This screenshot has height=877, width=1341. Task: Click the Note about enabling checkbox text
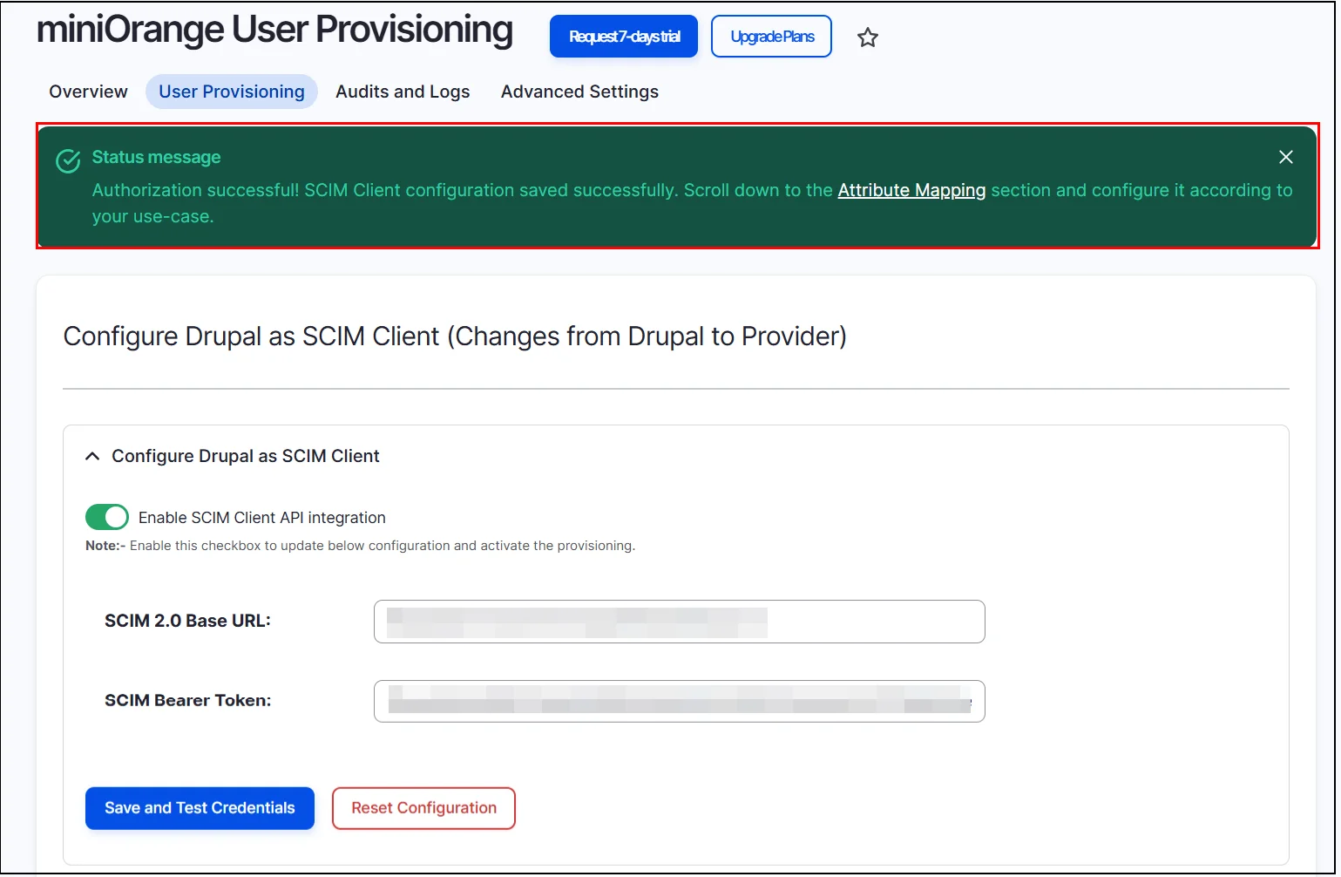coord(360,546)
